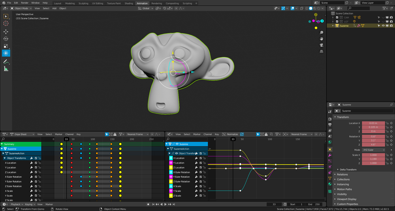Image resolution: width=395 pixels, height=211 pixels.
Task: Click the Normalize refresh icon in Graph Editor
Action: coord(242,134)
